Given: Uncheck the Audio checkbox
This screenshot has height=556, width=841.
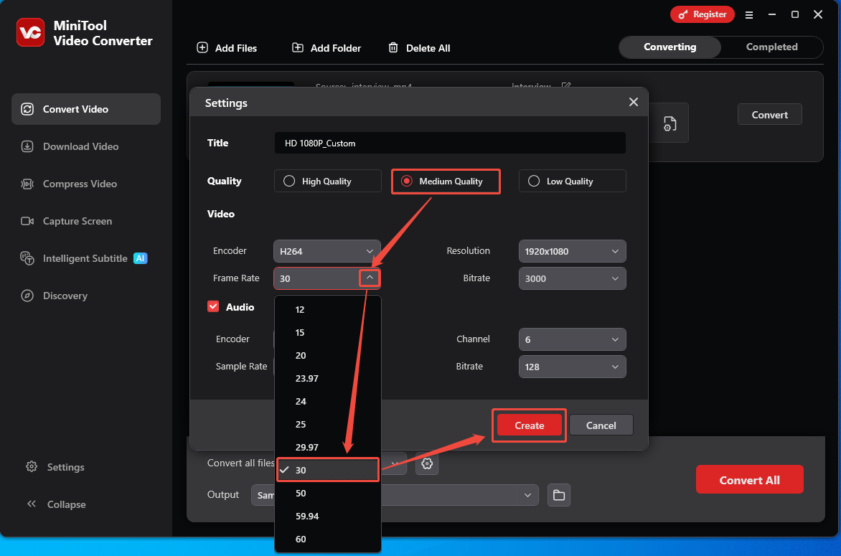Looking at the screenshot, I should [213, 306].
